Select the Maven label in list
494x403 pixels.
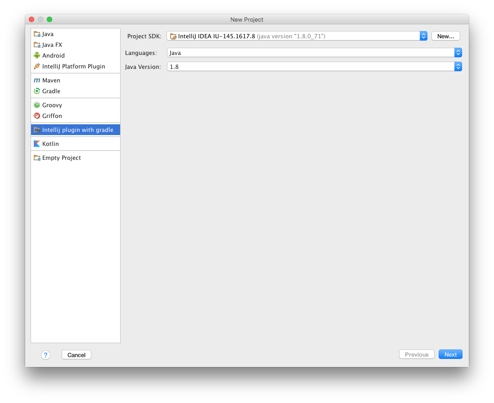click(51, 81)
